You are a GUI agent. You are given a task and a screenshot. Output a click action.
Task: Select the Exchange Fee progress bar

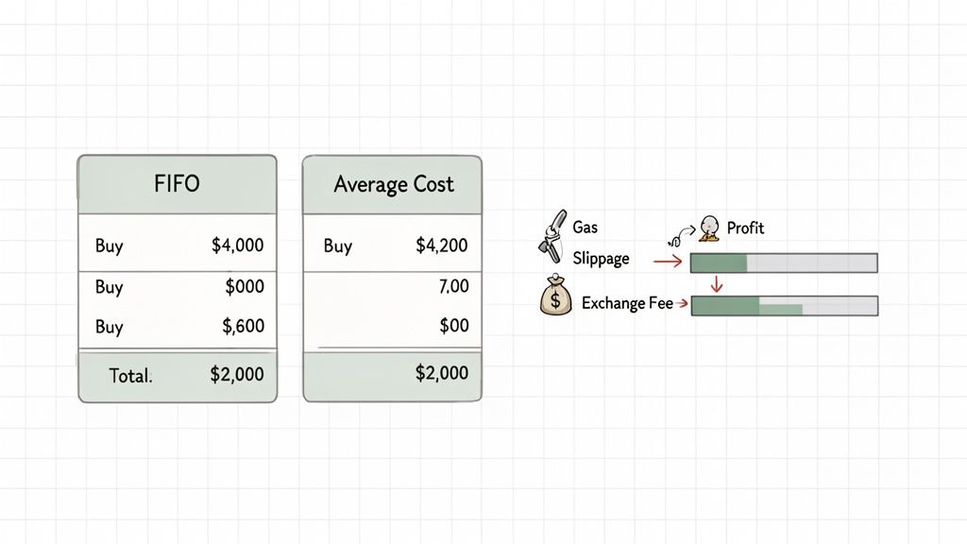coord(784,306)
